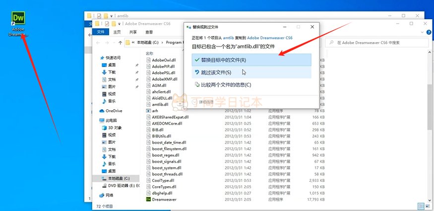Click the Adobe Dreamweaver CS6 destination link
The image size is (434, 211).
(x=270, y=38)
